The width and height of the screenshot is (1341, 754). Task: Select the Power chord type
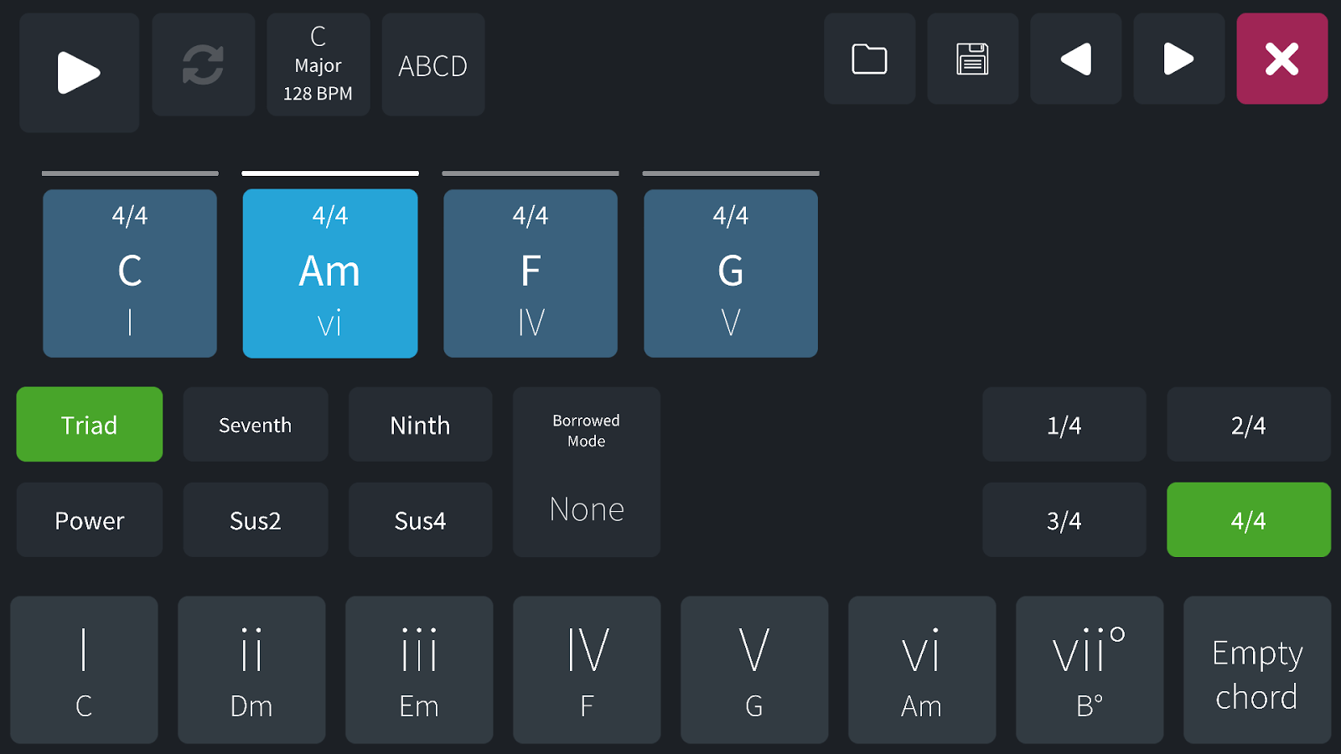(x=89, y=520)
